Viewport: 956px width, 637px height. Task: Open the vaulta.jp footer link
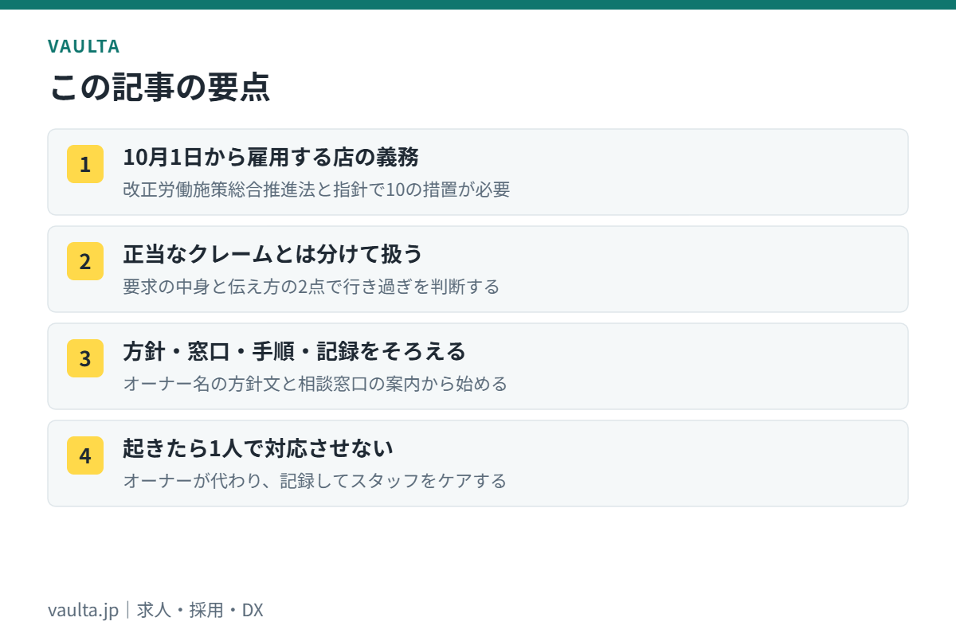[83, 611]
